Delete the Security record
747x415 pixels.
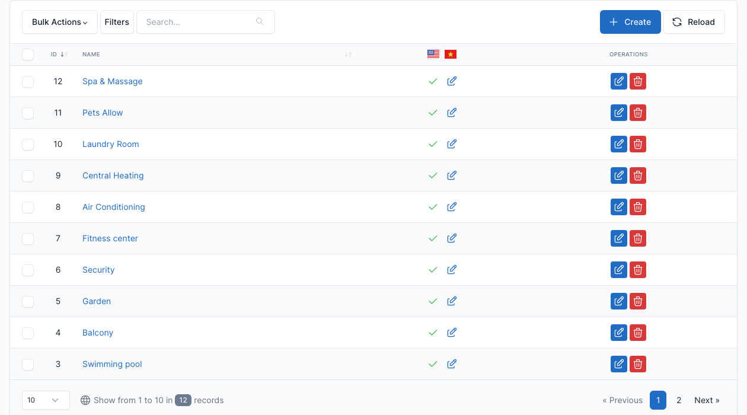point(638,270)
